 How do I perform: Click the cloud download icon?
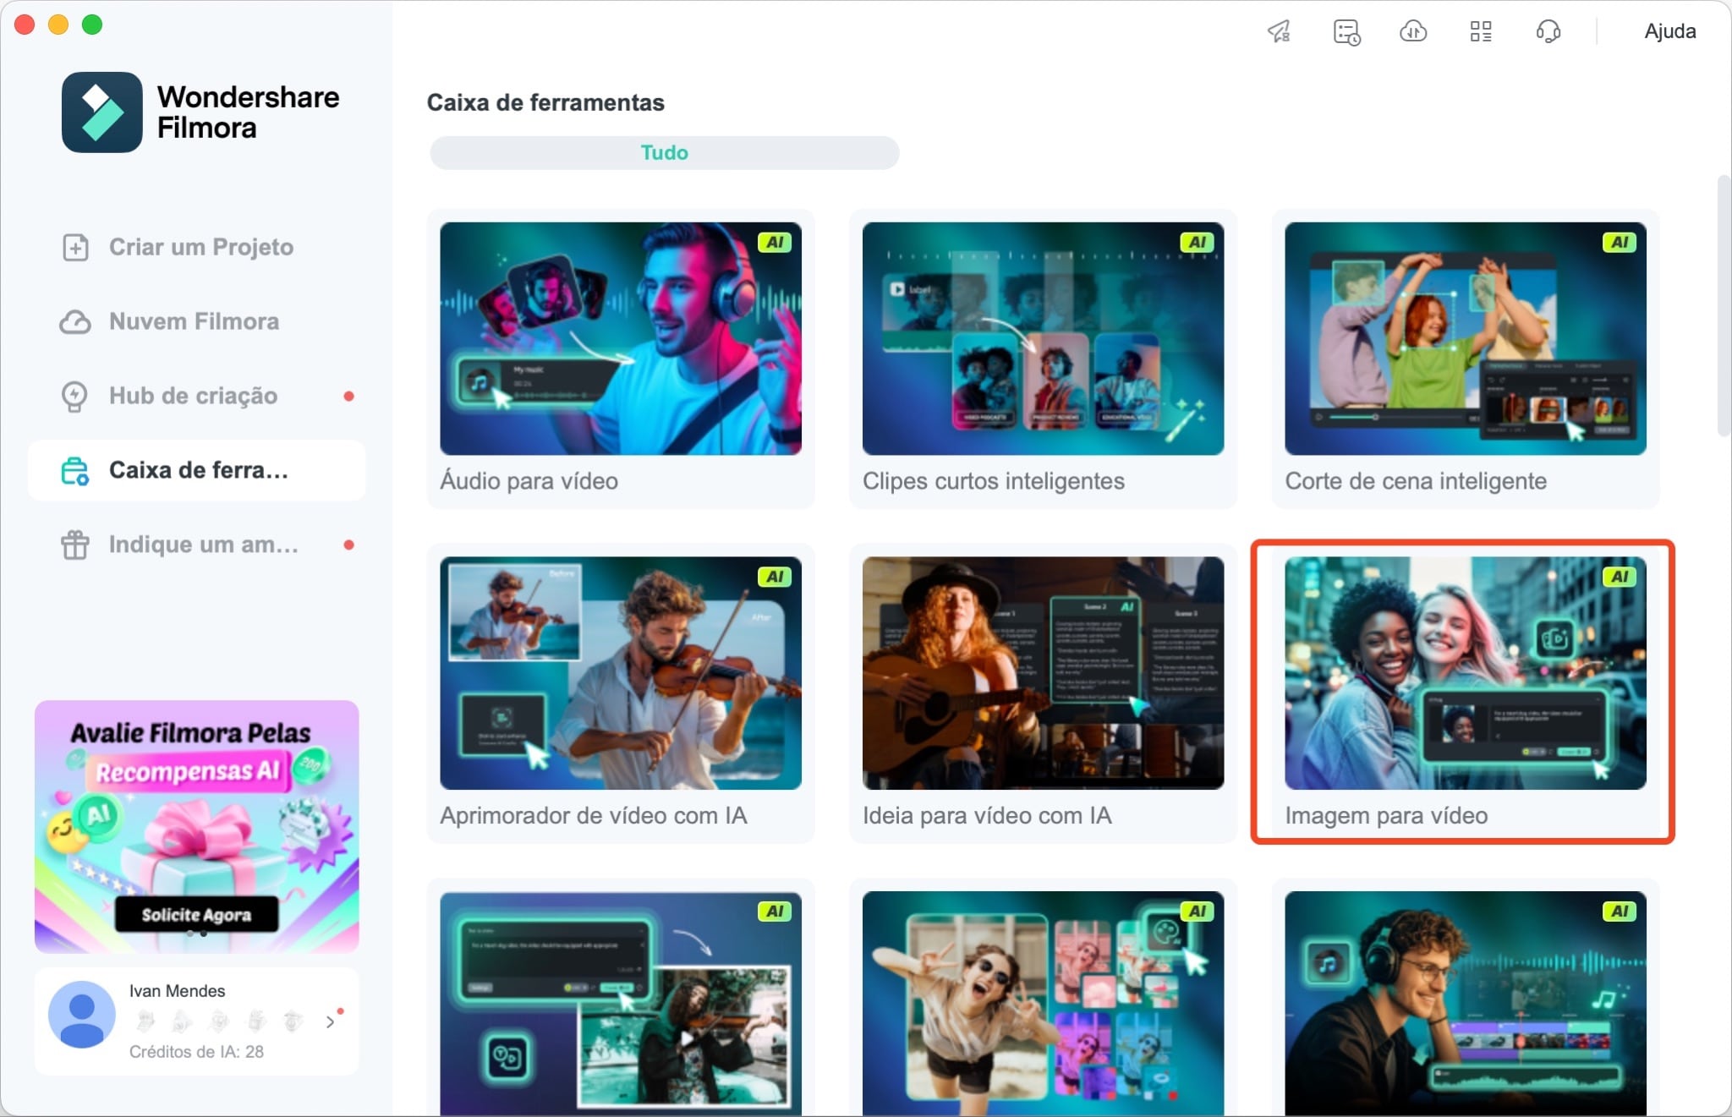(x=1413, y=32)
